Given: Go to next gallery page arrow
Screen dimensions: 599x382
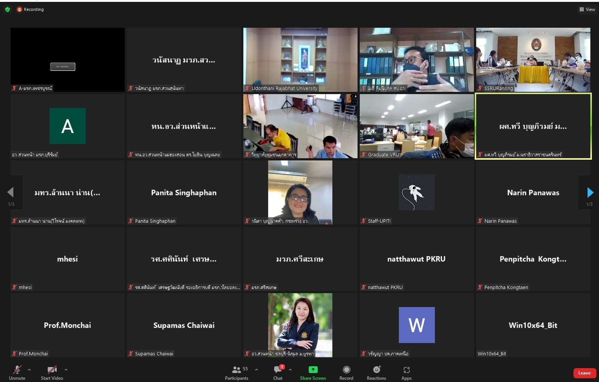Looking at the screenshot, I should pos(590,193).
